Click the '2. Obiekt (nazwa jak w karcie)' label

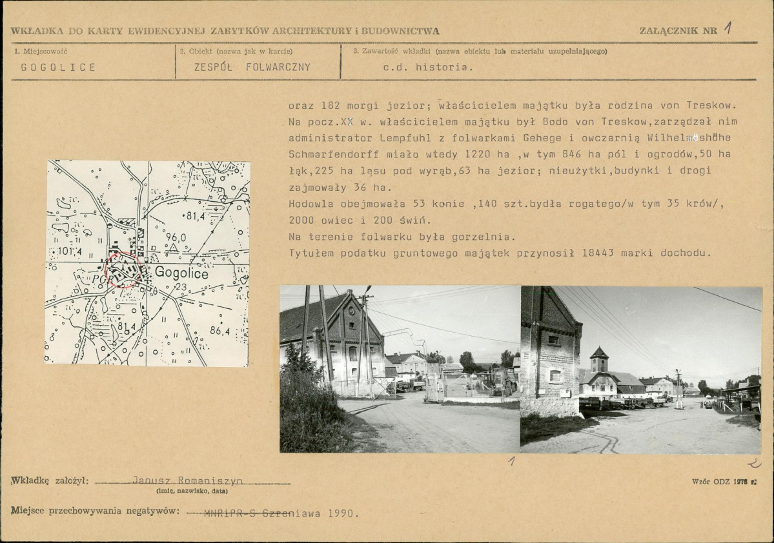coord(236,52)
